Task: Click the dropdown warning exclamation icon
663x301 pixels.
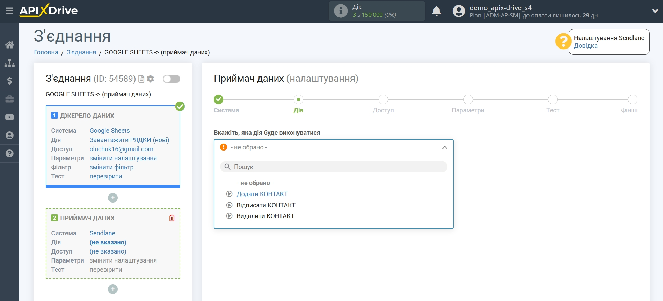Action: [224, 147]
